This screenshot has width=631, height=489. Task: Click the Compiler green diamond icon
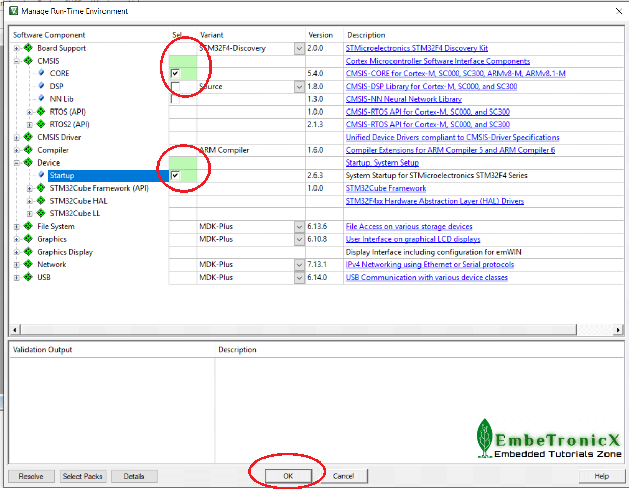(x=29, y=150)
